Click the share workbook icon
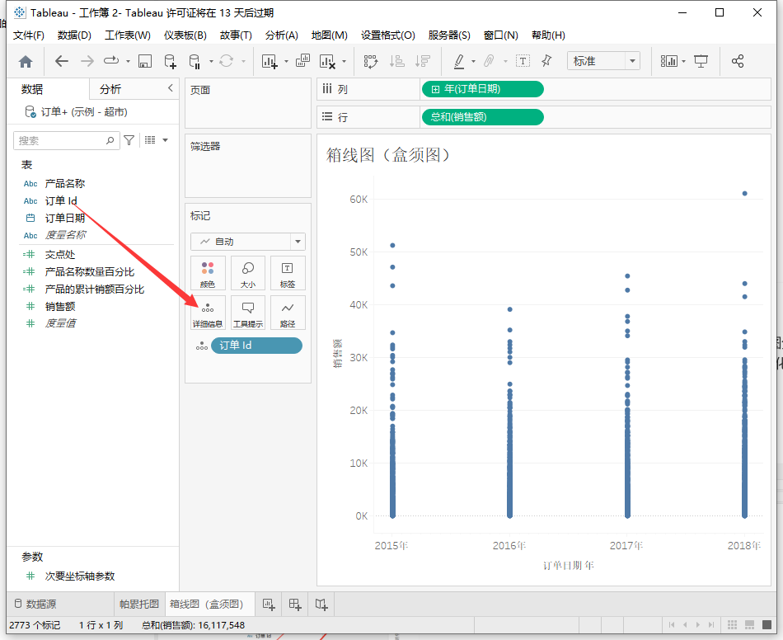The image size is (783, 640). pos(738,62)
